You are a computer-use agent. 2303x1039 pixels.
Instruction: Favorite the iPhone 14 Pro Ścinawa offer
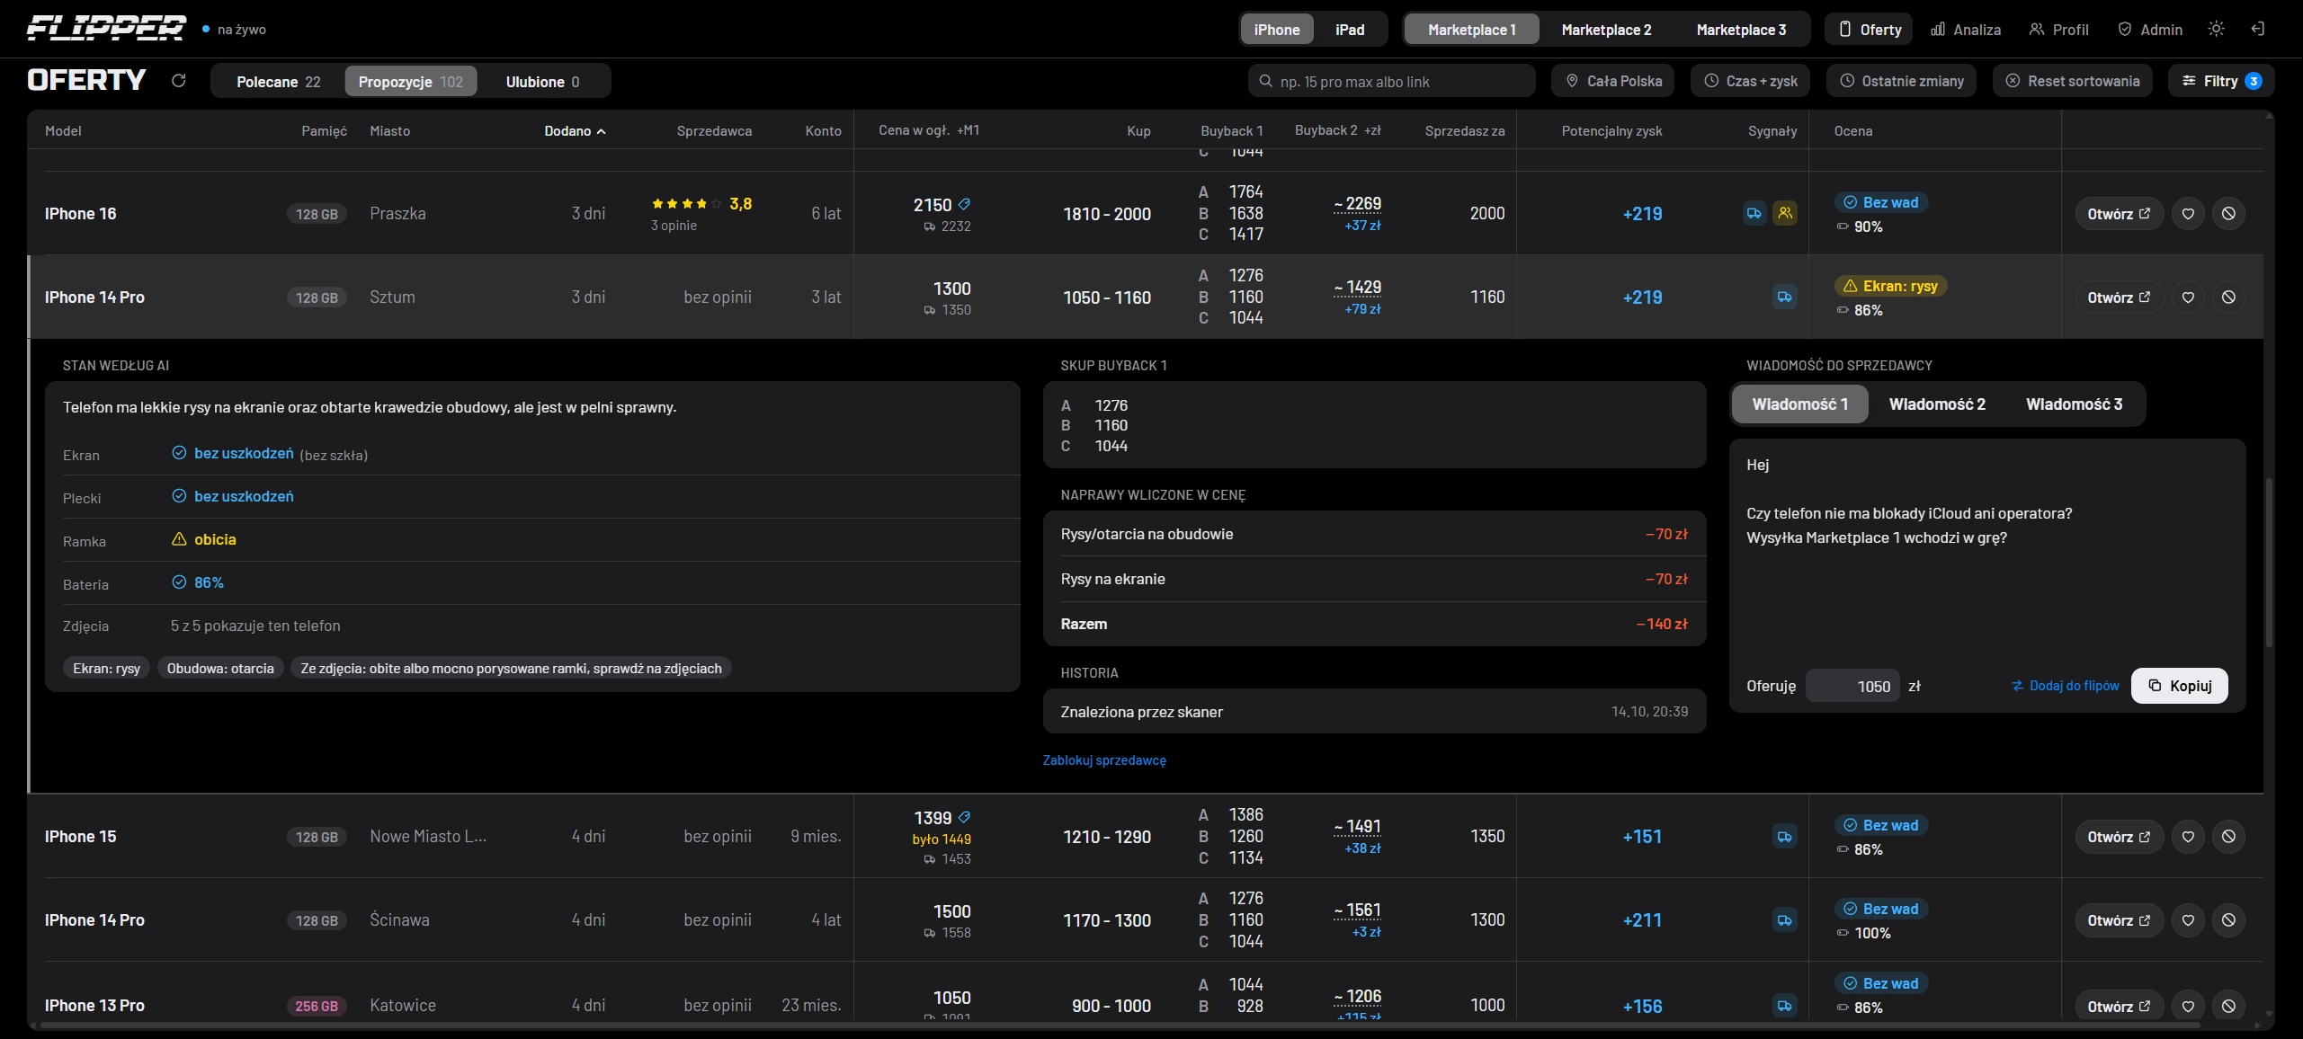tap(2188, 920)
